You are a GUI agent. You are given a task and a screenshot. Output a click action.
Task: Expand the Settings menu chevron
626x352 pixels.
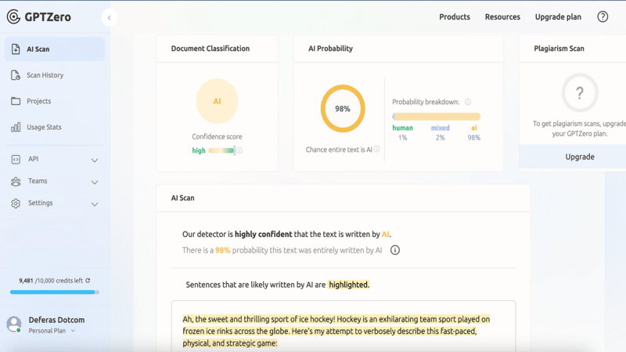click(95, 204)
